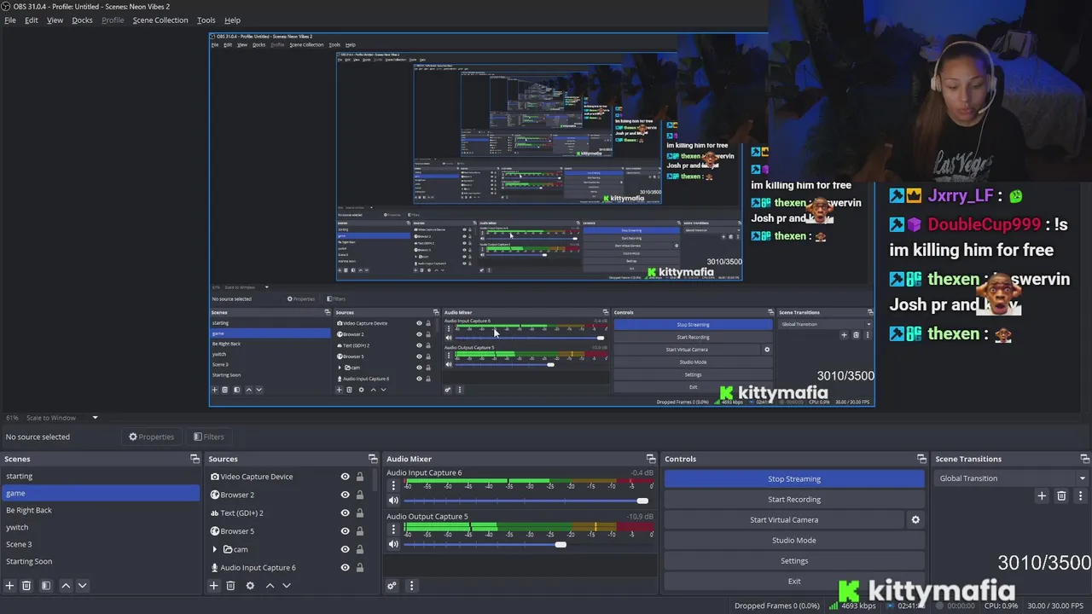
Task: Lock the Video Capture Device source
Action: (x=360, y=477)
